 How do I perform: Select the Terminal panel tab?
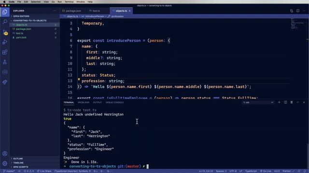69,102
